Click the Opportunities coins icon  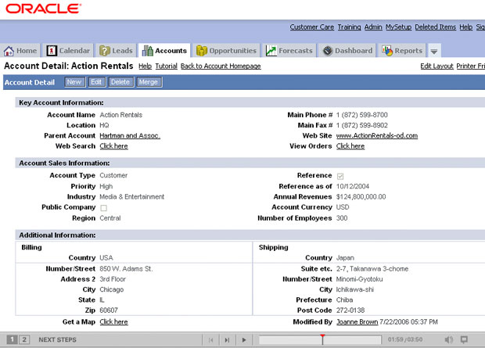(202, 51)
